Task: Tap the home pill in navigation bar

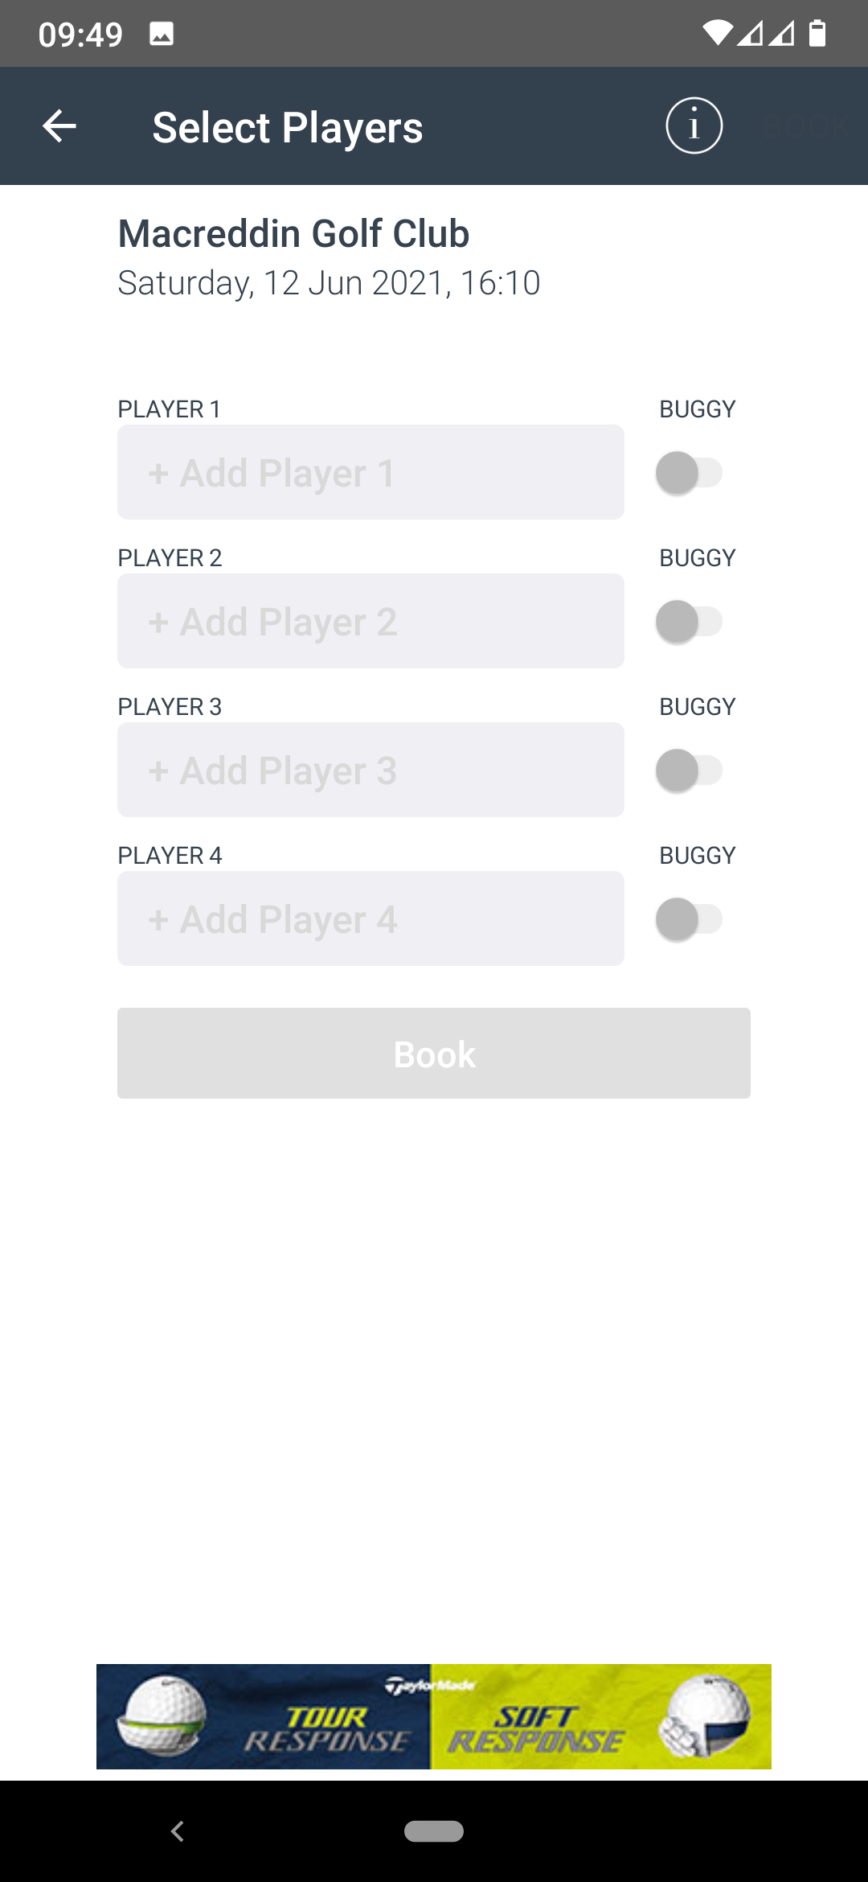Action: 434,1831
